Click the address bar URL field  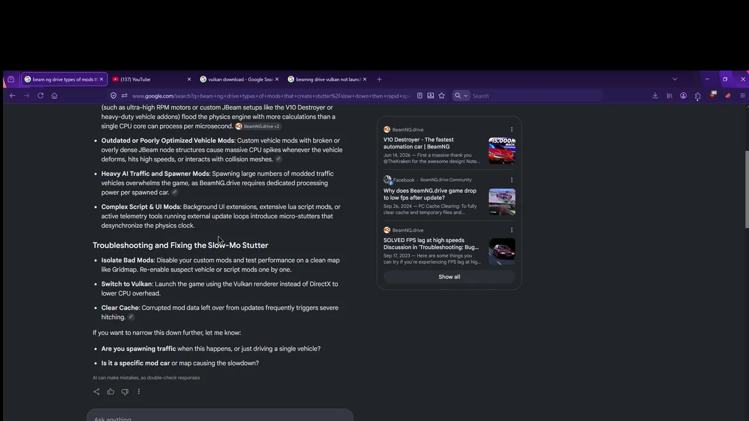click(271, 96)
